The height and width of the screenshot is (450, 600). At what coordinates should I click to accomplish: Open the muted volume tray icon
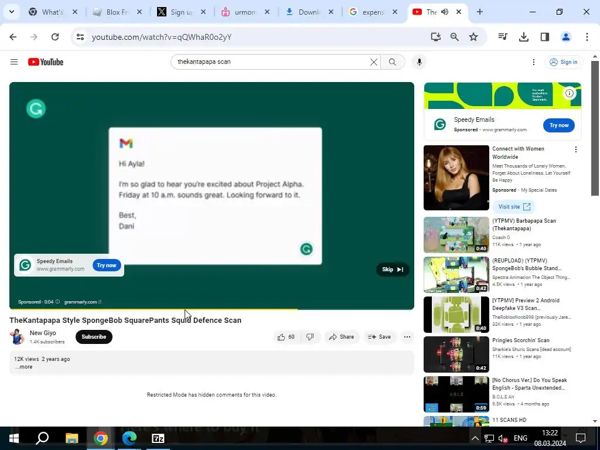click(503, 438)
